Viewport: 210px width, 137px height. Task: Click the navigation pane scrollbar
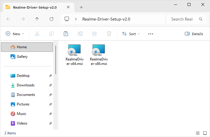coord(56,60)
